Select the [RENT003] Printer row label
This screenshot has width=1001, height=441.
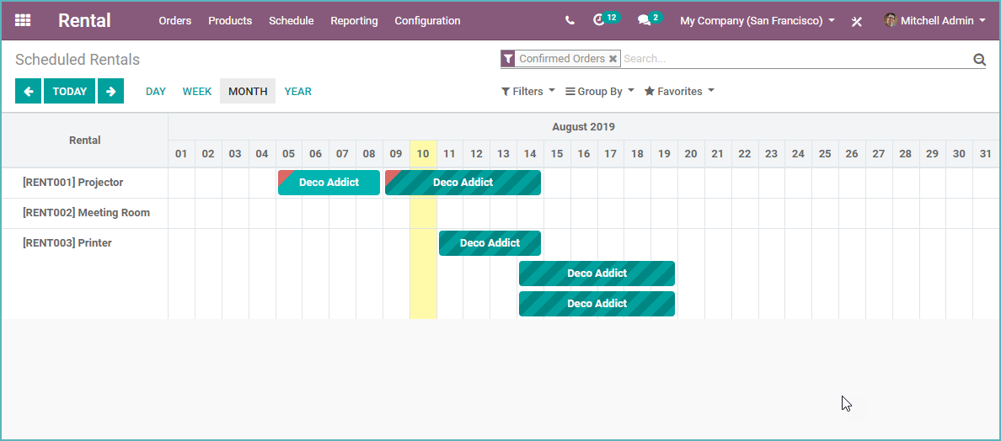tap(67, 243)
